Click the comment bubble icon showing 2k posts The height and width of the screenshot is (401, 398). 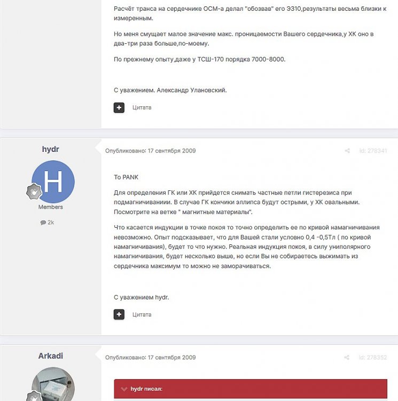43,222
